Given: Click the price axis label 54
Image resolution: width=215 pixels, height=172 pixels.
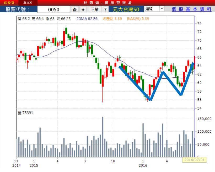Looking at the screenshot, I should pyautogui.click(x=199, y=108).
